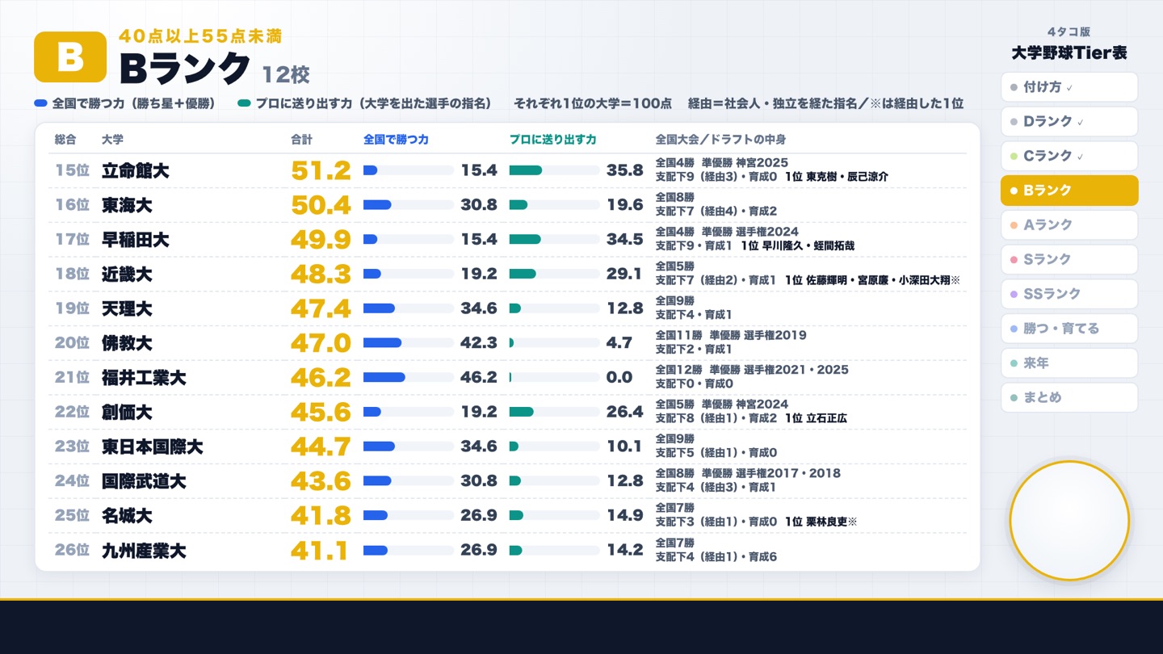
Task: Select the 立命館大 university name
Action: coord(136,171)
